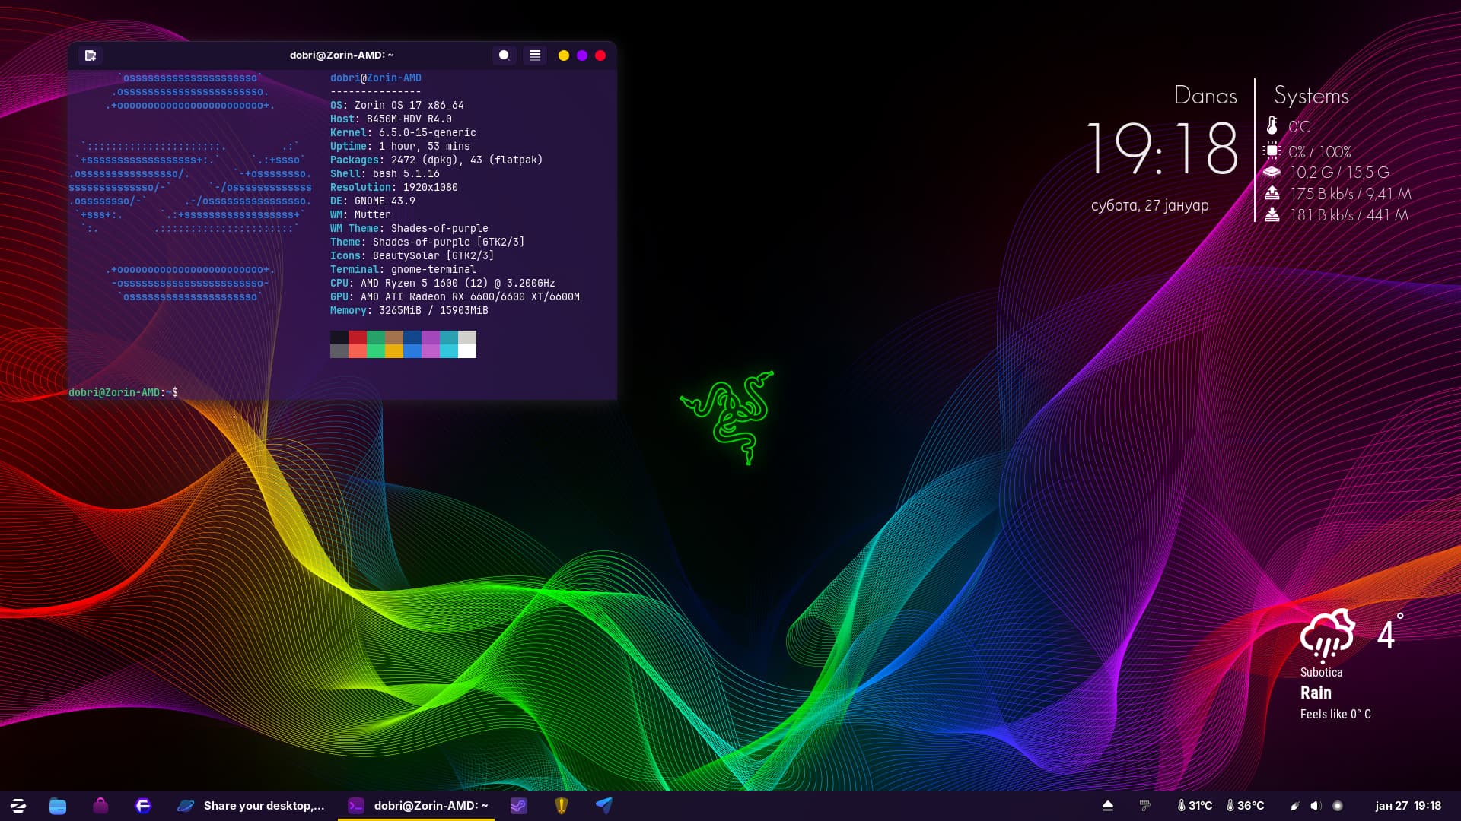Image resolution: width=1461 pixels, height=821 pixels.
Task: Click the thermometer icon in Systems widget
Action: pyautogui.click(x=1272, y=125)
